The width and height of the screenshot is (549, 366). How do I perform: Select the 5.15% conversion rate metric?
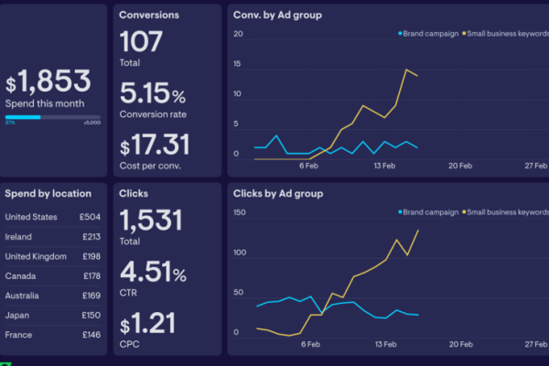point(153,94)
